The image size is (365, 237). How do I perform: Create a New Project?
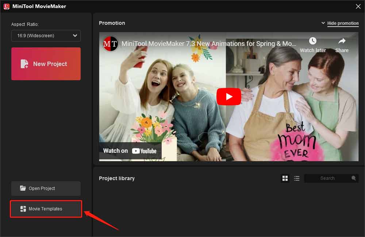coord(46,64)
